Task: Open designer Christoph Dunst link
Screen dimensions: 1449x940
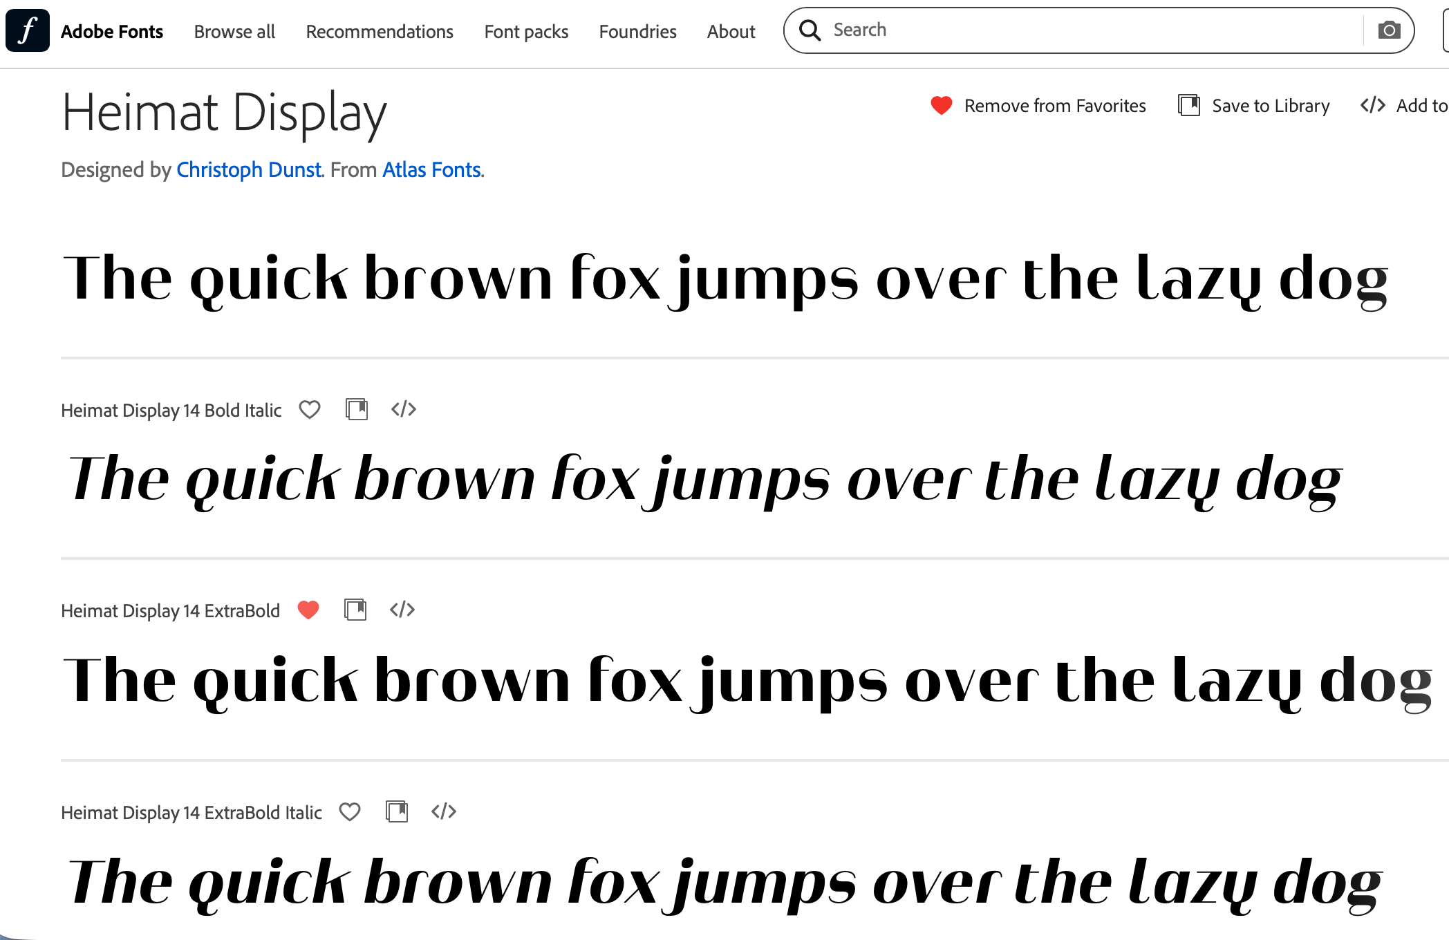Action: pyautogui.click(x=249, y=170)
